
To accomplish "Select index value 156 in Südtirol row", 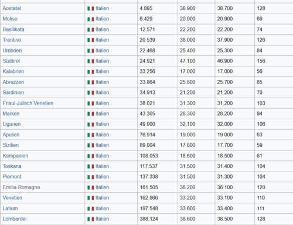I will pos(261,61).
